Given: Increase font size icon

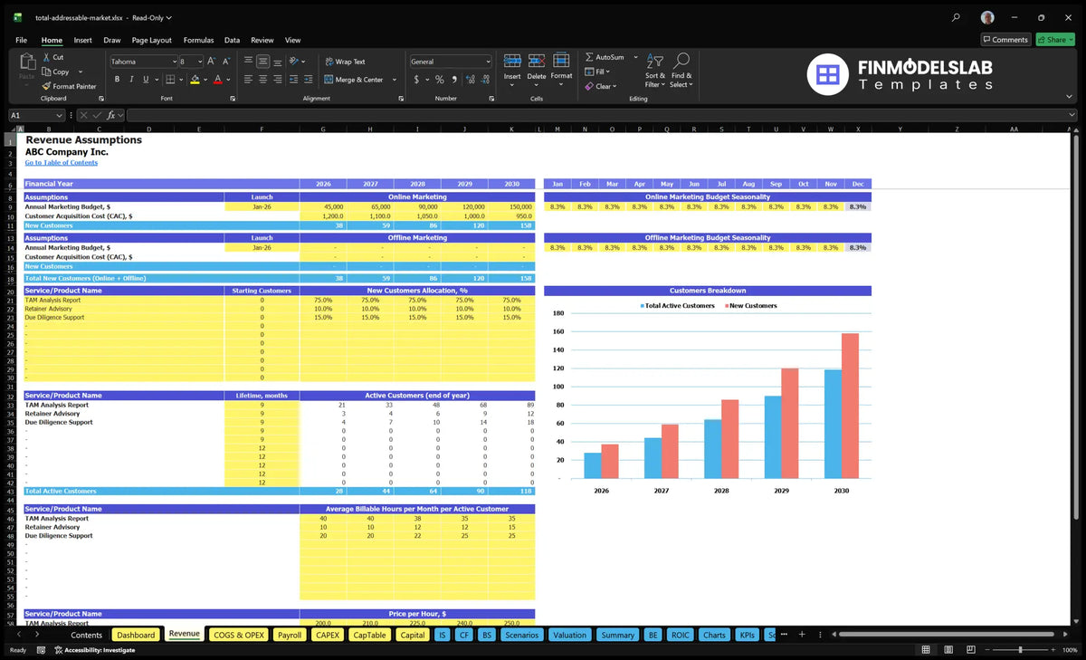Looking at the screenshot, I should 212,62.
